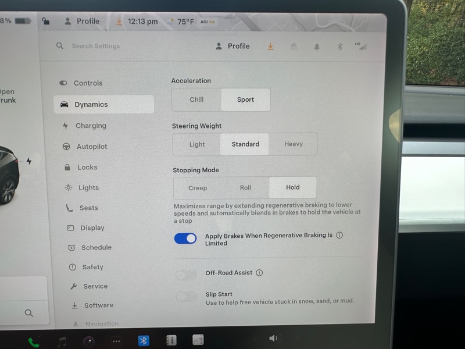Click the volume speaker icon
Image resolution: width=465 pixels, height=349 pixels.
coord(274,338)
